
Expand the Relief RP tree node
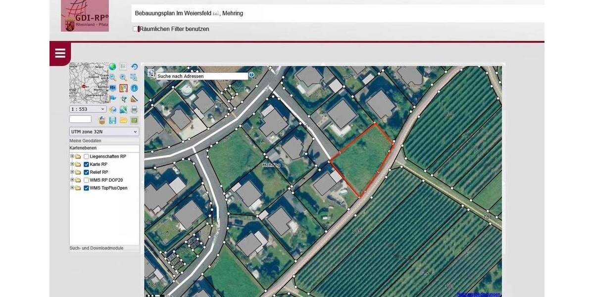[x=72, y=172]
